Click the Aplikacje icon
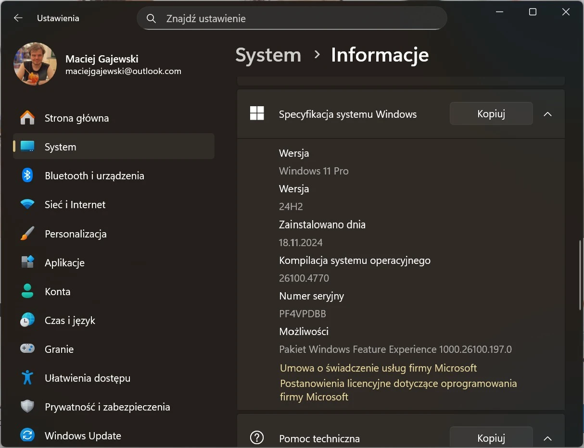This screenshot has height=448, width=584. [x=27, y=262]
